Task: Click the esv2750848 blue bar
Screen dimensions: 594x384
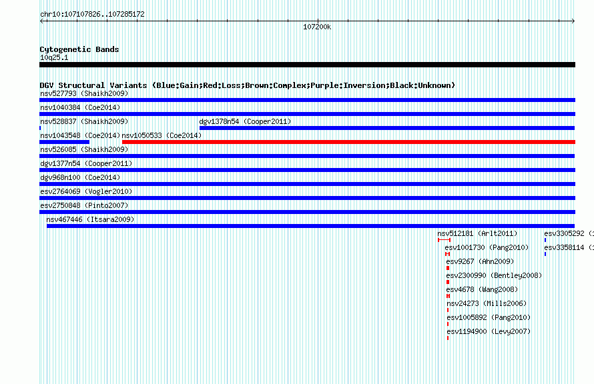Action: click(x=307, y=212)
